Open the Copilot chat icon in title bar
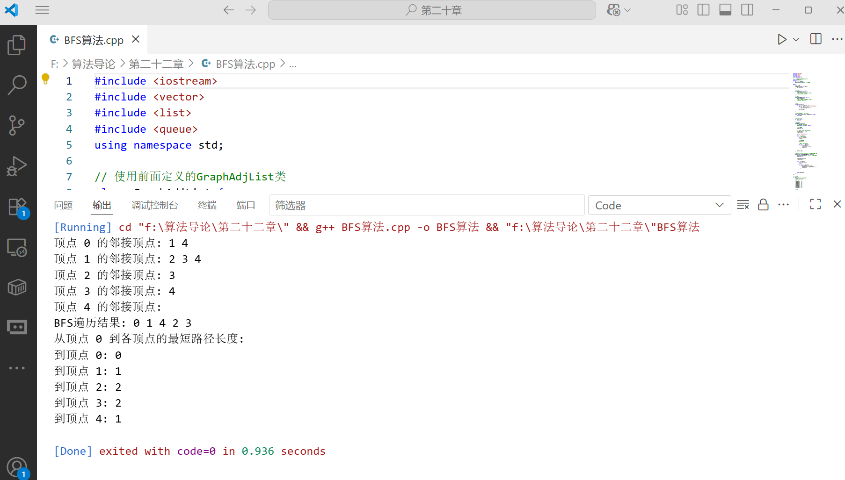This screenshot has height=480, width=845. pos(613,10)
